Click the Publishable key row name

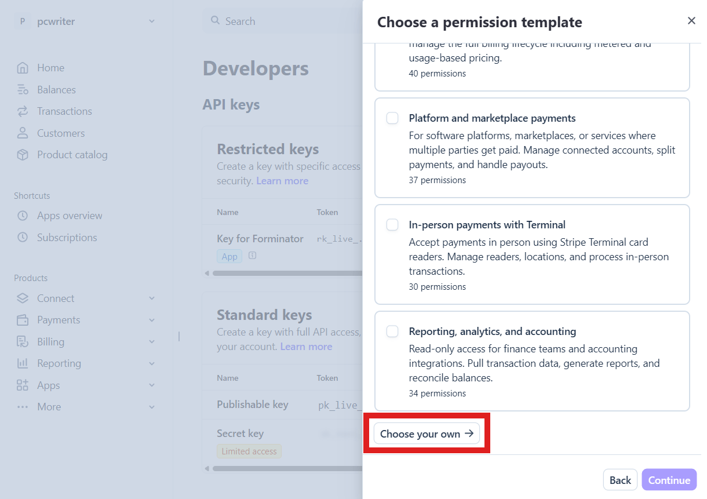point(253,405)
